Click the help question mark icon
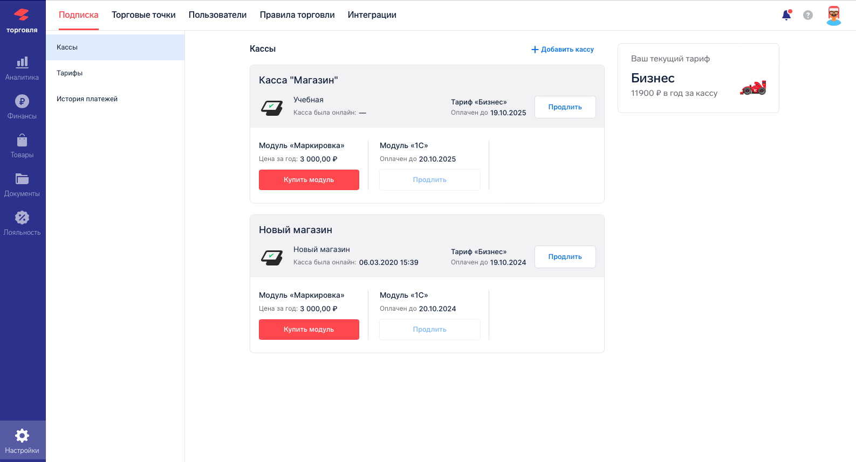 click(808, 15)
